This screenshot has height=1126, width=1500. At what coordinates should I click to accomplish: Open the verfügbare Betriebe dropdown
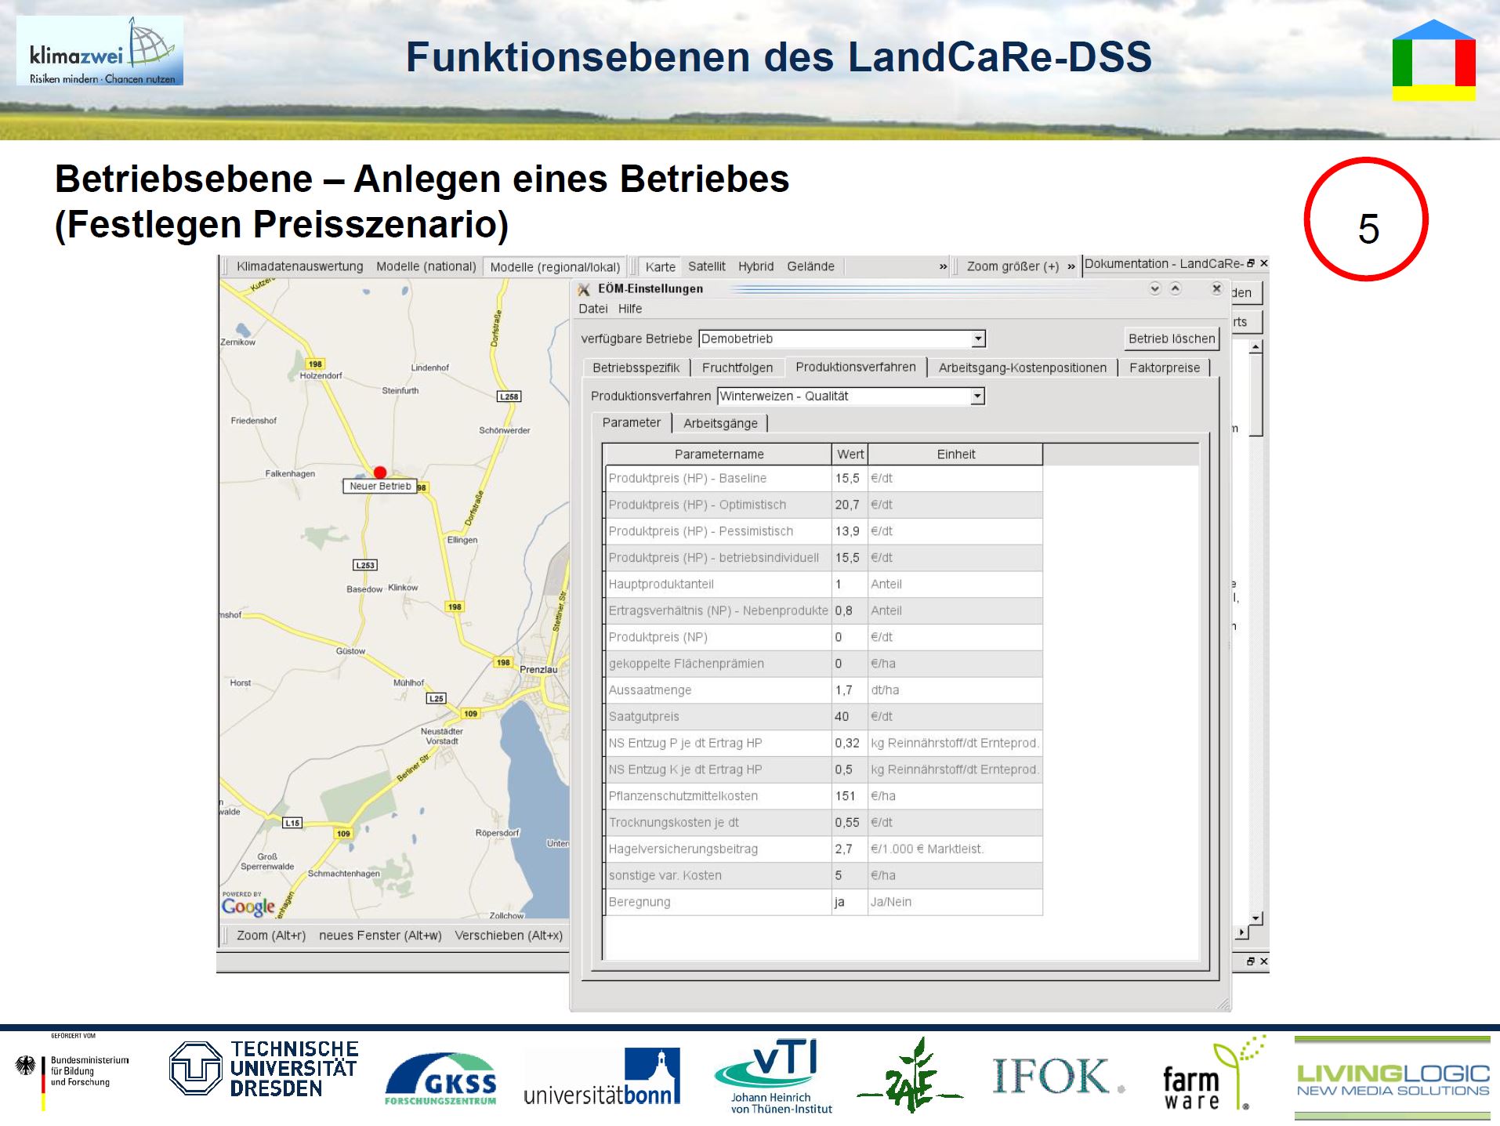(x=978, y=339)
